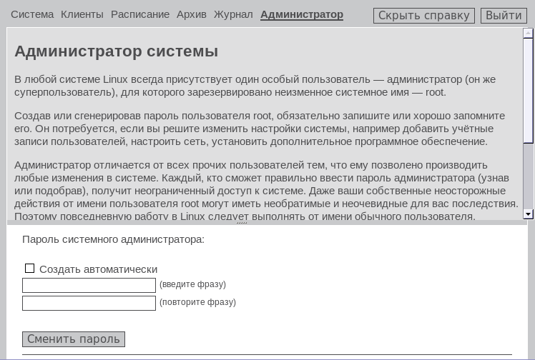535x360 pixels.
Task: Click the Выйти logout button
Action: tap(503, 16)
